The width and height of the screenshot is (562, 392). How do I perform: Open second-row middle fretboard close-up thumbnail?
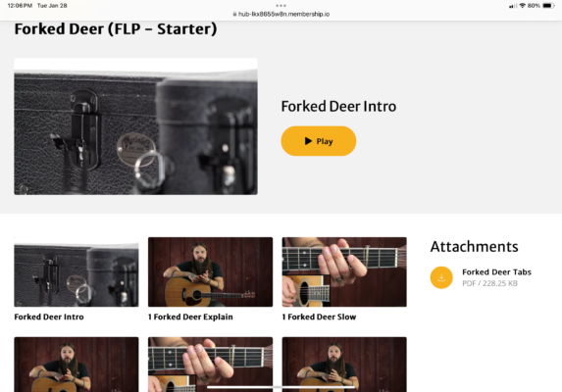(211, 365)
